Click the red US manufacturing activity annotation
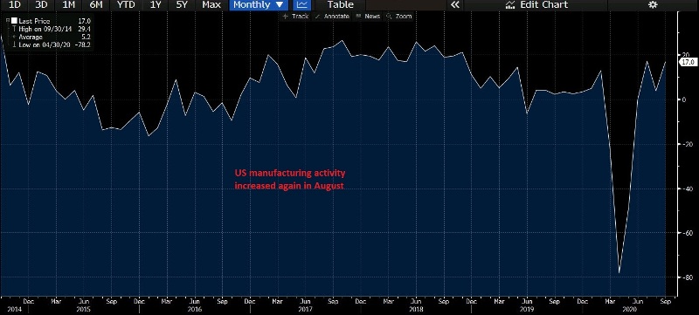Screen dimensions: 699x315 point(290,179)
